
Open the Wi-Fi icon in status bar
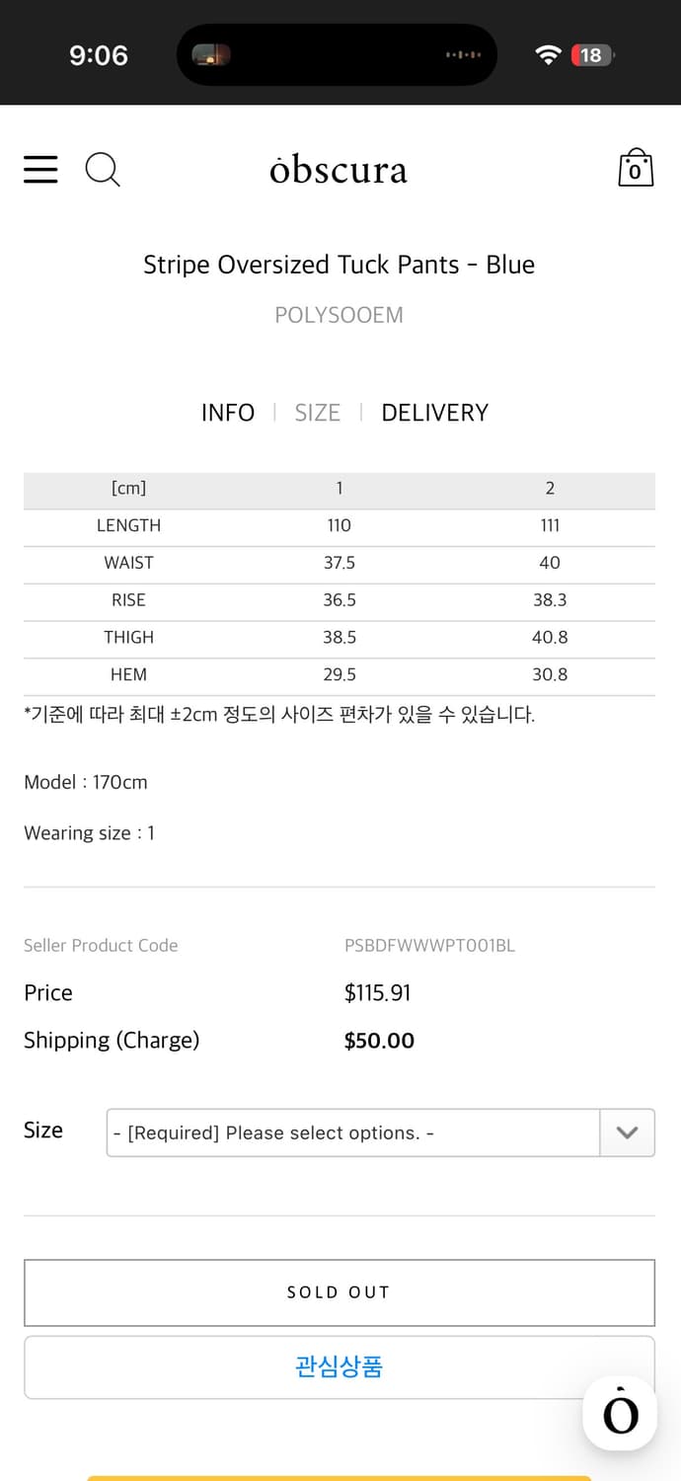pos(549,55)
